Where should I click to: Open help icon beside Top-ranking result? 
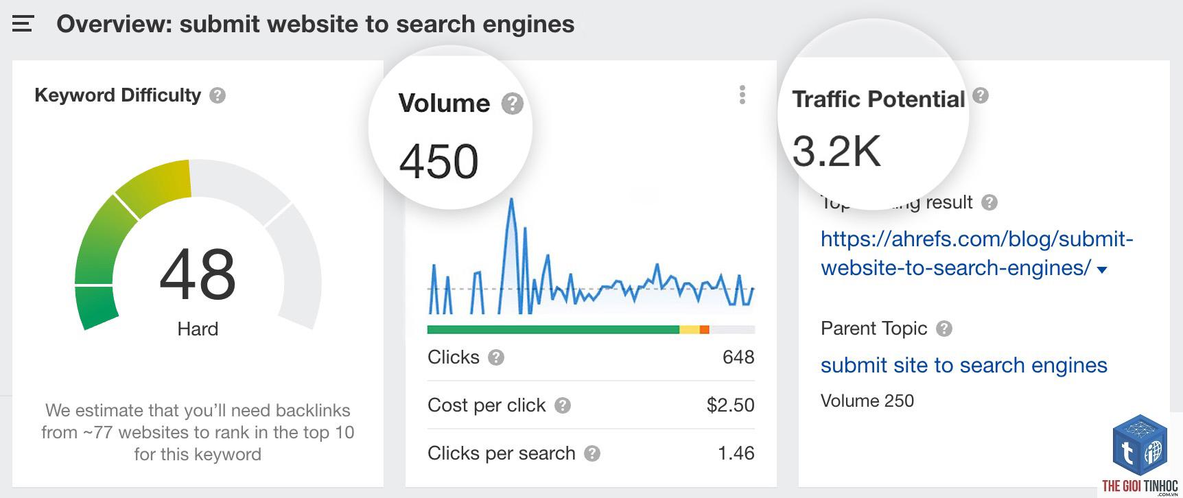pyautogui.click(x=989, y=202)
